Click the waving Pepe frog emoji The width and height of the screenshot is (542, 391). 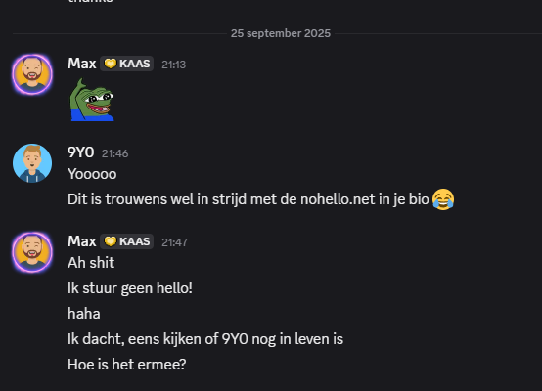[92, 100]
